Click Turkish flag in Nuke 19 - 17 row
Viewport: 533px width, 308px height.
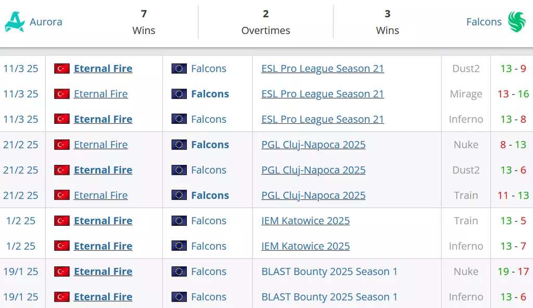62,271
